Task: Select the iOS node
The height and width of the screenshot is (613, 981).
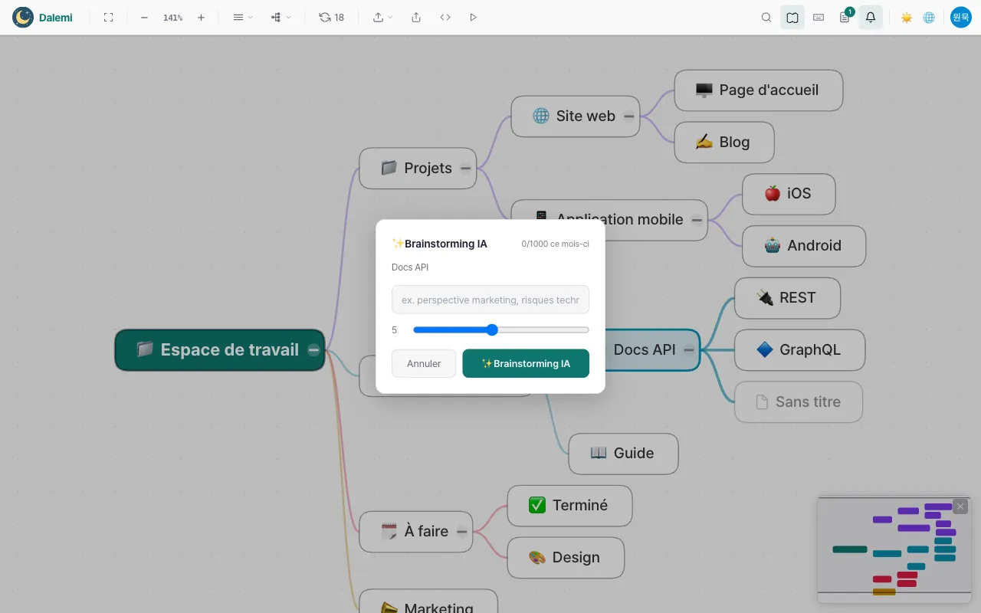Action: 789,194
